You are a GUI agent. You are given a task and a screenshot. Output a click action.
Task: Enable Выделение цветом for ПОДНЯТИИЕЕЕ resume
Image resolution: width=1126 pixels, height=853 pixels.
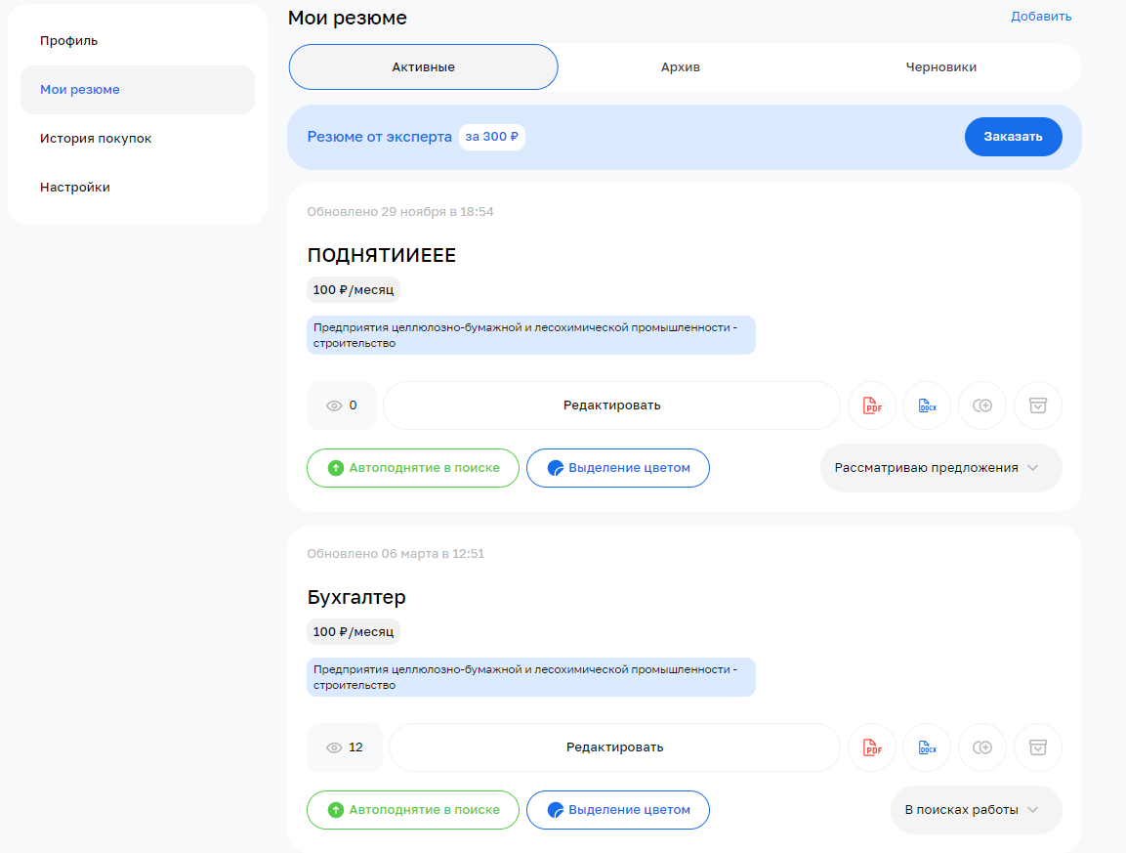tap(617, 468)
